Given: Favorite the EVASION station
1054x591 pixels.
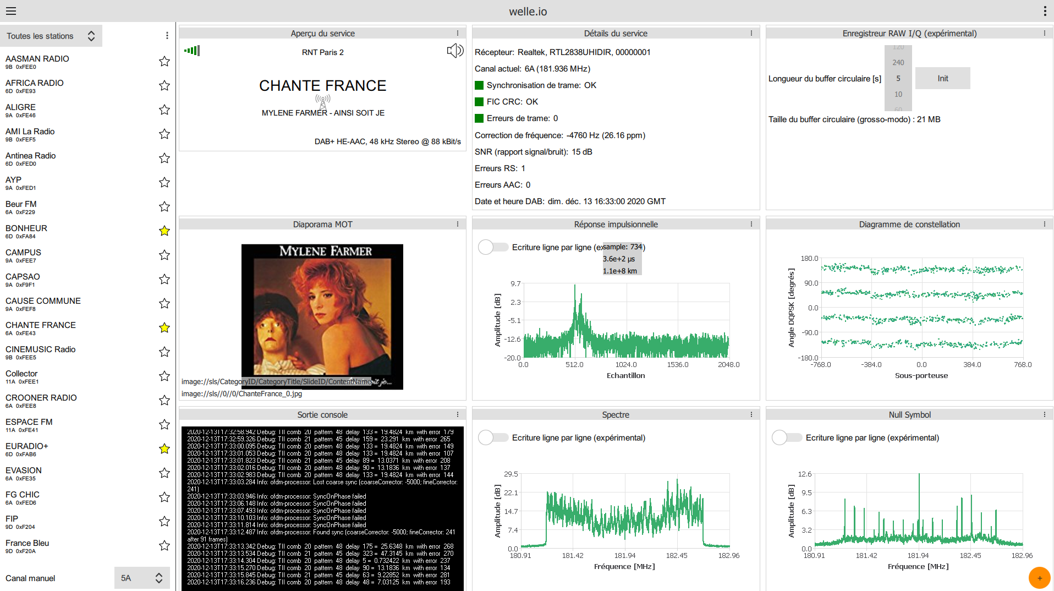Looking at the screenshot, I should [164, 473].
